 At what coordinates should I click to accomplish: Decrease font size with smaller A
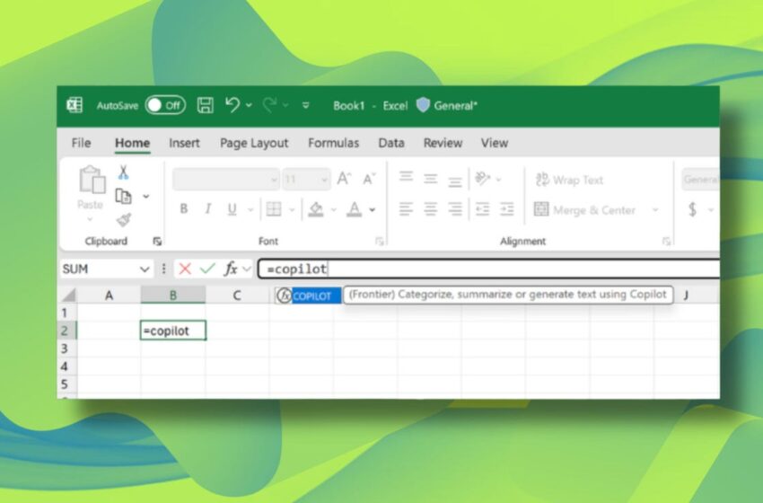click(369, 179)
